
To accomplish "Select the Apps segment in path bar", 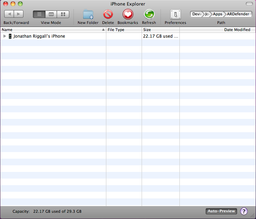I will coord(217,14).
